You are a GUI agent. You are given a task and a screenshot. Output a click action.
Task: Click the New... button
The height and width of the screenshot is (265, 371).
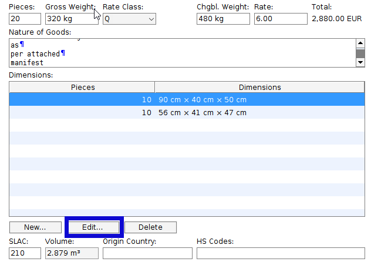[x=35, y=227]
